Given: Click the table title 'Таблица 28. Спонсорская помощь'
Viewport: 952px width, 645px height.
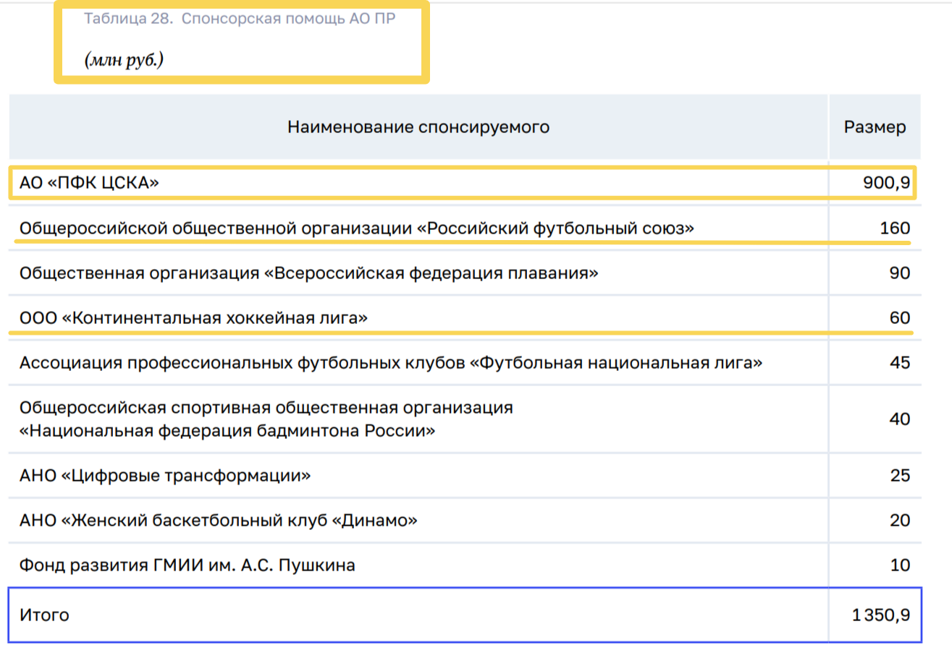Looking at the screenshot, I should point(240,20).
